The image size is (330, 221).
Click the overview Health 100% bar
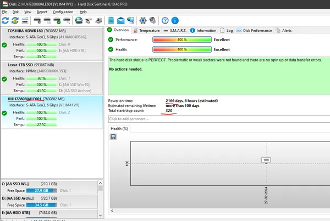[x=182, y=49]
